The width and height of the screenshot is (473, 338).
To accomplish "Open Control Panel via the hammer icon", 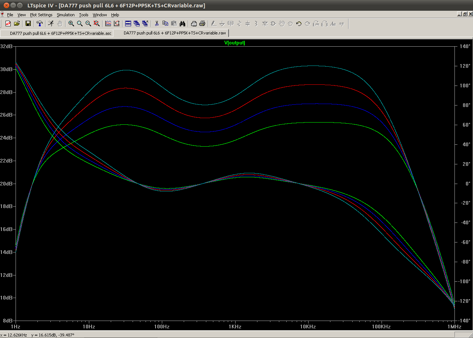I will click(x=40, y=24).
